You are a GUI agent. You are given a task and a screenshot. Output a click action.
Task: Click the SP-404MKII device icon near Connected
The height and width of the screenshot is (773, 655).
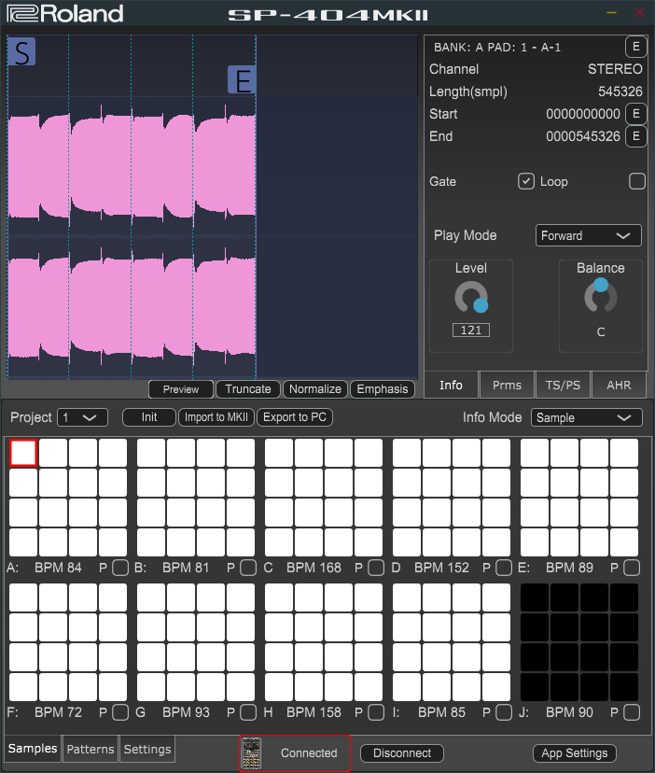click(251, 752)
